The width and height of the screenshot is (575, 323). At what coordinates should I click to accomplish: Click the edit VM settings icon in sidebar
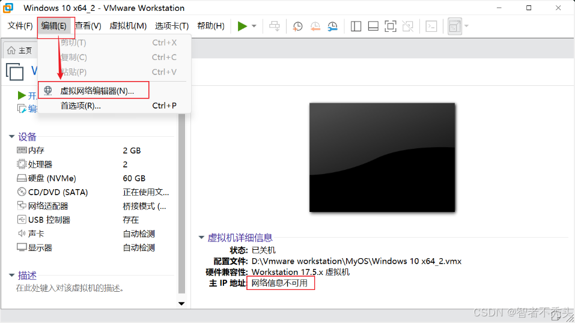click(22, 109)
